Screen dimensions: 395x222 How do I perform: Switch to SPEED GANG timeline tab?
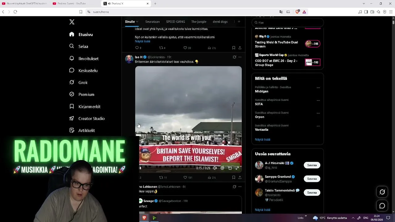[176, 22]
